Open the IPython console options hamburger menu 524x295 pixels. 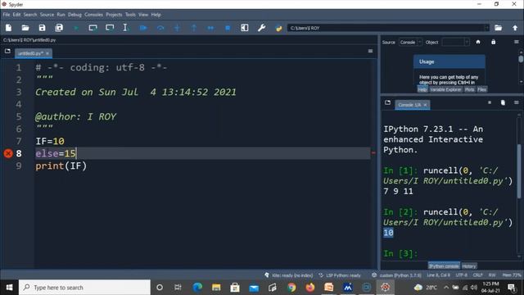(x=517, y=102)
